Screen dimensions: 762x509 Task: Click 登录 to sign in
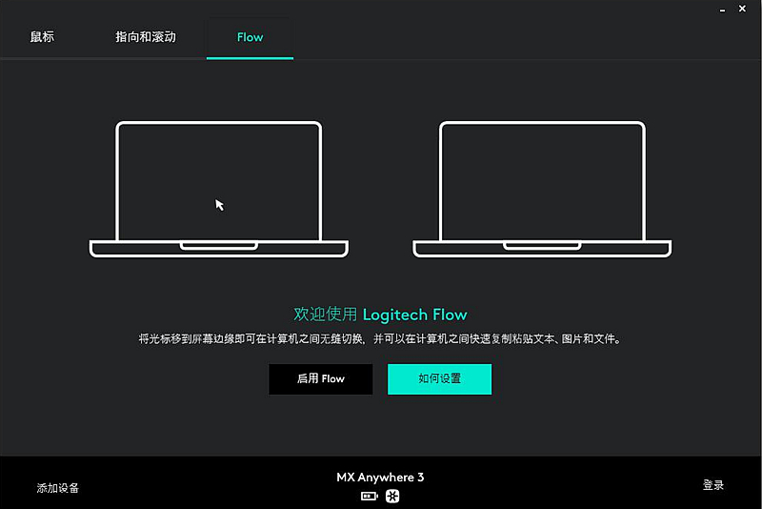pyautogui.click(x=713, y=484)
